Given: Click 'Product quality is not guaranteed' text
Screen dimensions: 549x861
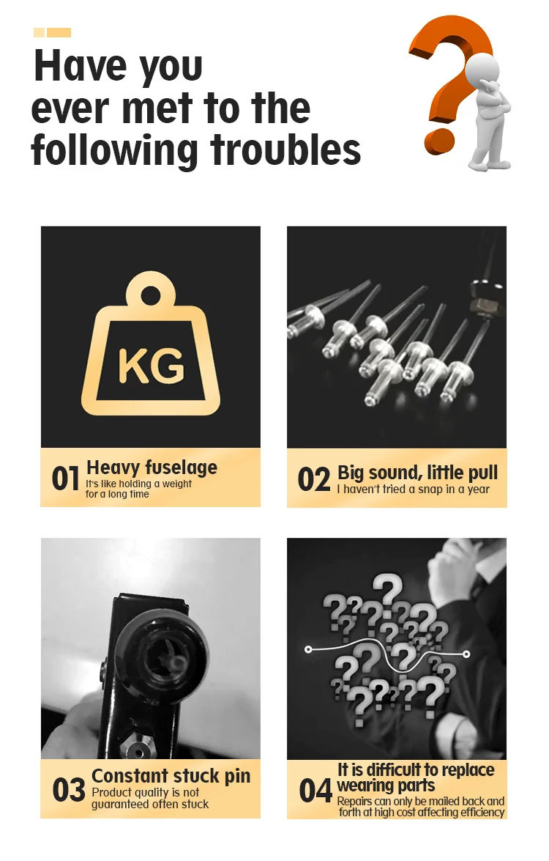Looking at the screenshot, I should (x=150, y=799).
